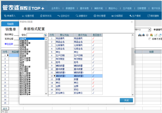The image size is (162, 113).
Task: Click the gear settings icon near the date
Action: pos(147,35)
